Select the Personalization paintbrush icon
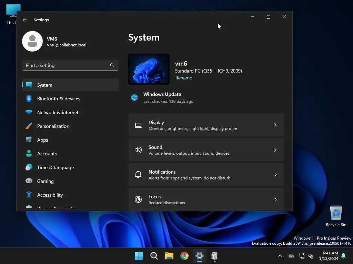Screen dimensions: 353x264 [x=29, y=126]
